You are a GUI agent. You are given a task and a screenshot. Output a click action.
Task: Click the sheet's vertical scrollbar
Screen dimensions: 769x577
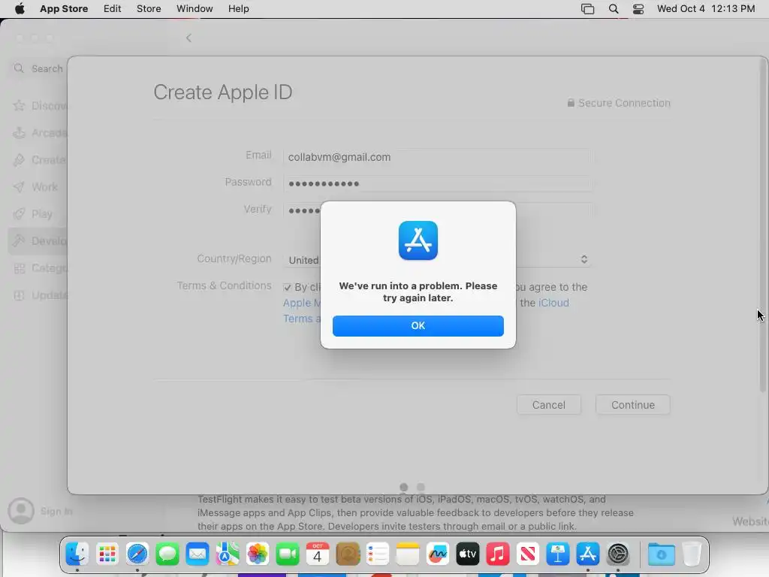pos(763,225)
